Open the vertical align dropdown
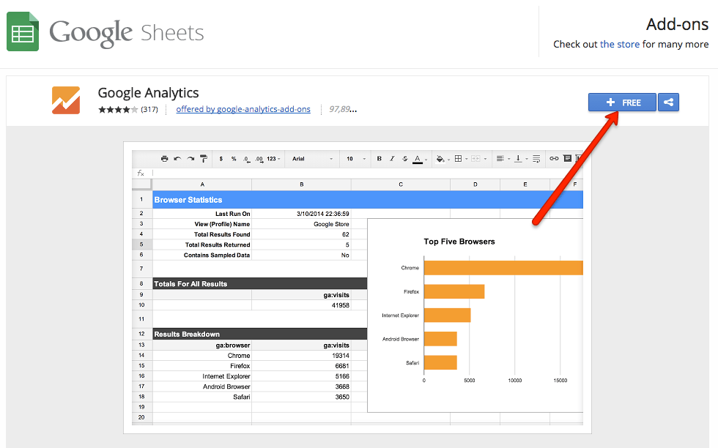This screenshot has height=448, width=718. pos(521,159)
